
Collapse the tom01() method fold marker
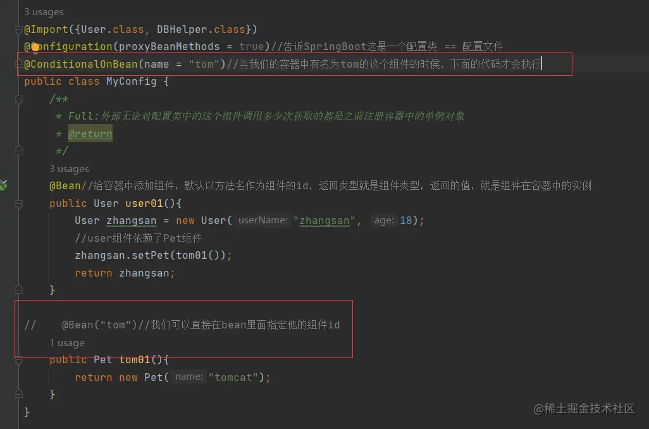(x=18, y=361)
